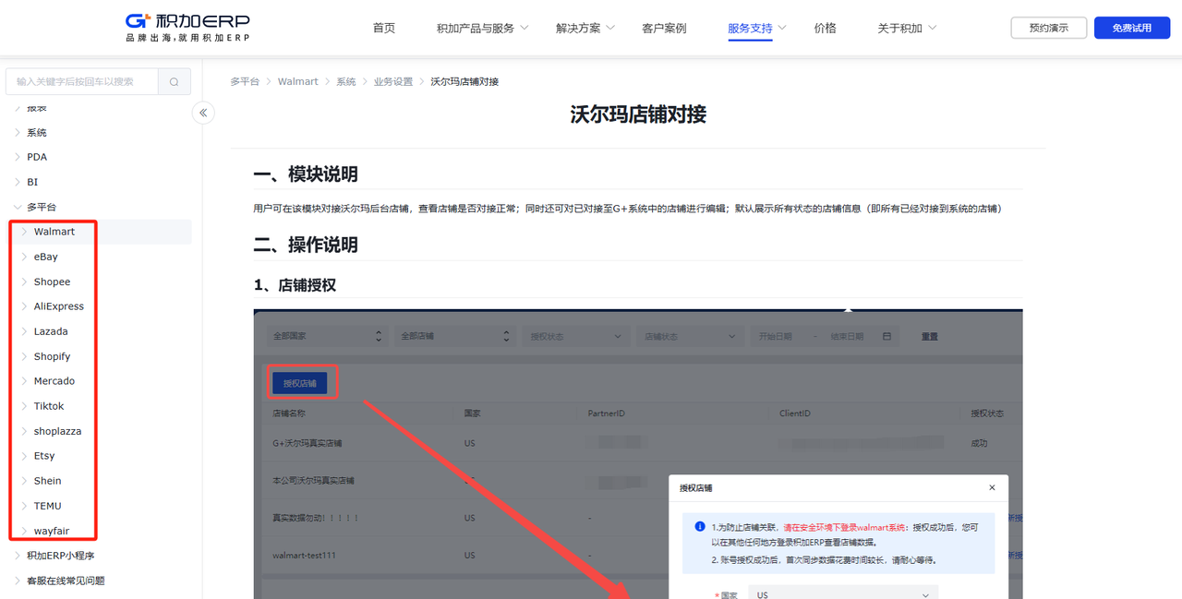This screenshot has height=599, width=1182.
Task: Click the 沃尔玛店铺对接 breadcrumb
Action: (x=464, y=81)
